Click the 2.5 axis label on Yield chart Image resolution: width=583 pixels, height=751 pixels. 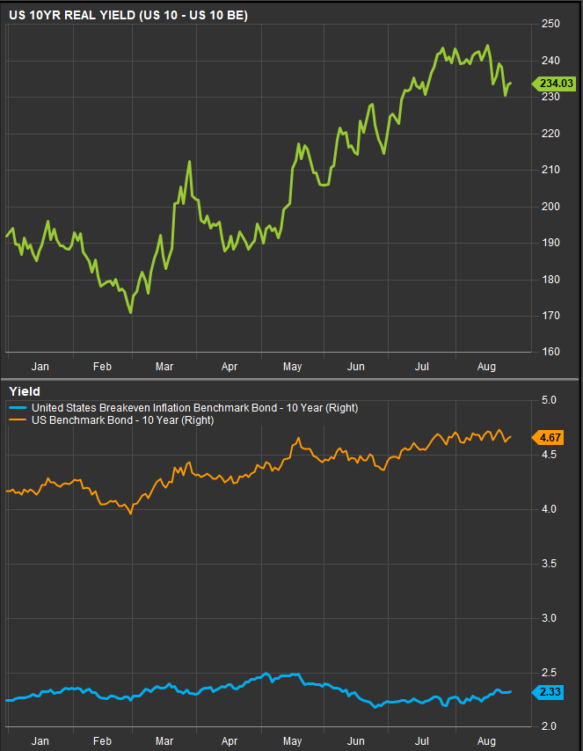[x=549, y=673]
